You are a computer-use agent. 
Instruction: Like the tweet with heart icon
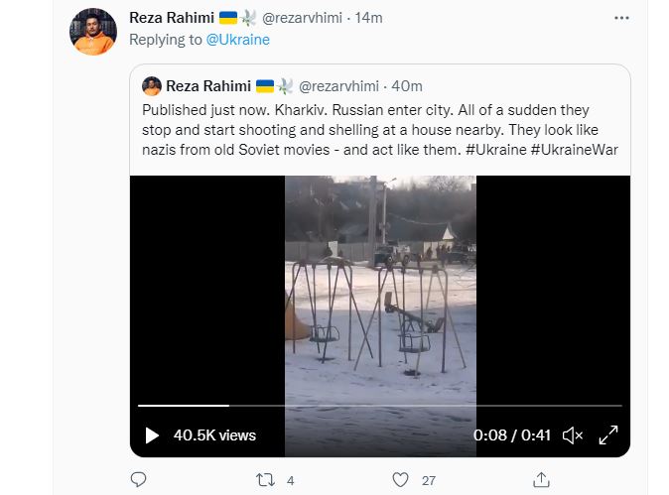(x=400, y=479)
